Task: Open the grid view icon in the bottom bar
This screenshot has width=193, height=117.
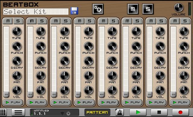Action: click(x=3, y=112)
